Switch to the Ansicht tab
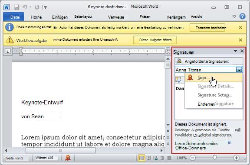The height and width of the screenshot is (165, 250). point(197,16)
